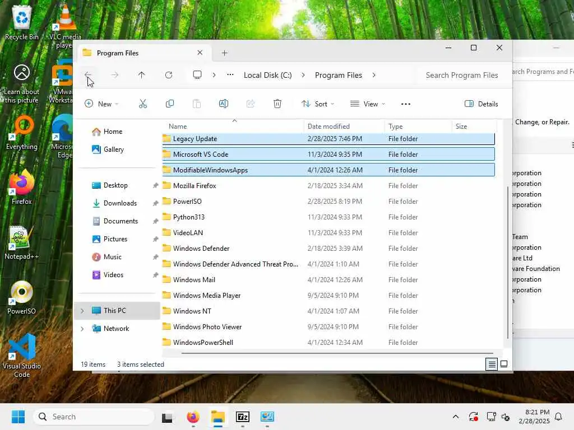Copy the selected folders
Image resolution: width=574 pixels, height=430 pixels.
pyautogui.click(x=169, y=104)
